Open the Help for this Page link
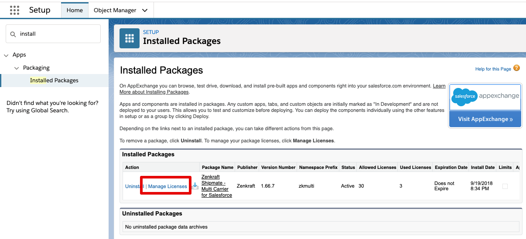Viewport: 526px width, 239px height. click(x=493, y=69)
